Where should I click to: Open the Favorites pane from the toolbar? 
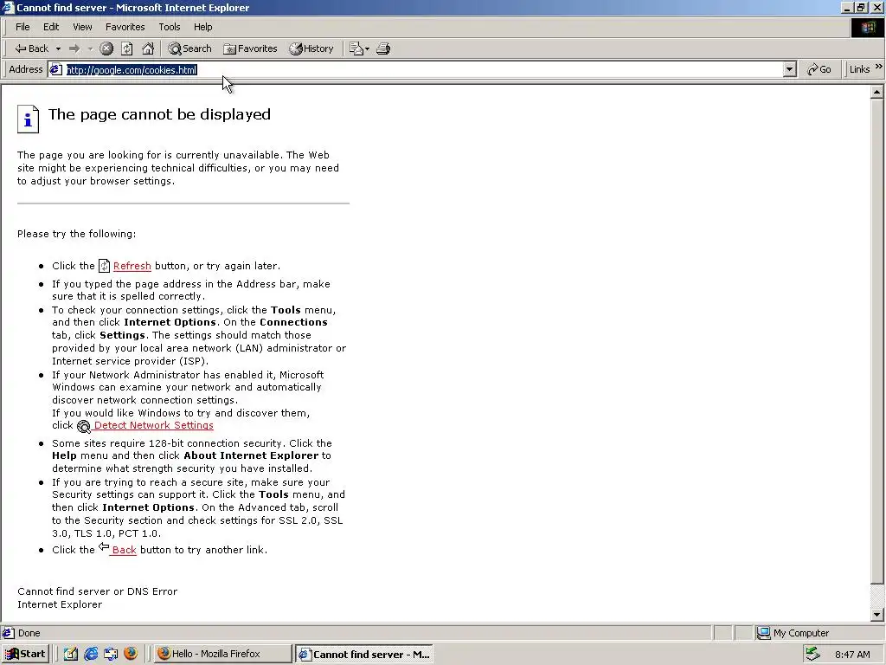(250, 48)
